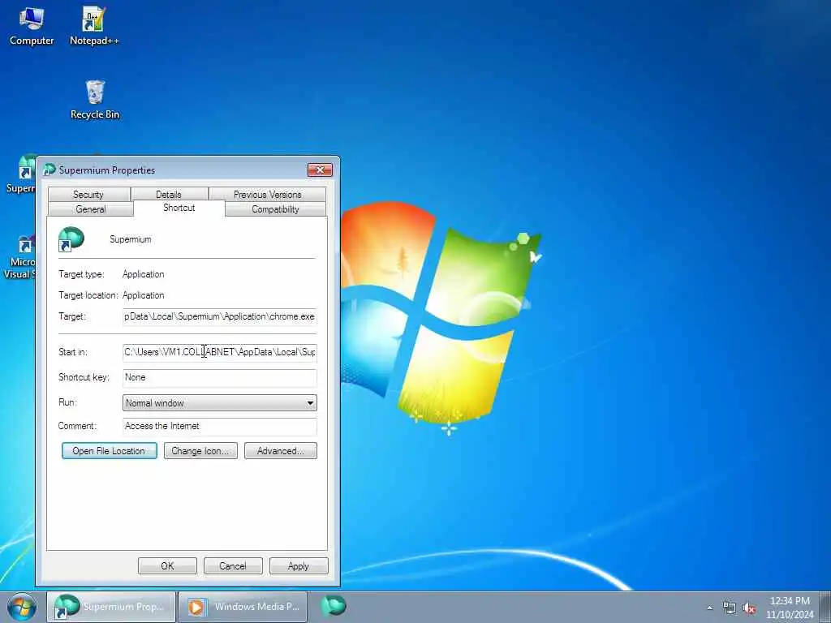Activate Supermium Properties taskbar button
Viewport: 831px width, 623px height.
[111, 607]
